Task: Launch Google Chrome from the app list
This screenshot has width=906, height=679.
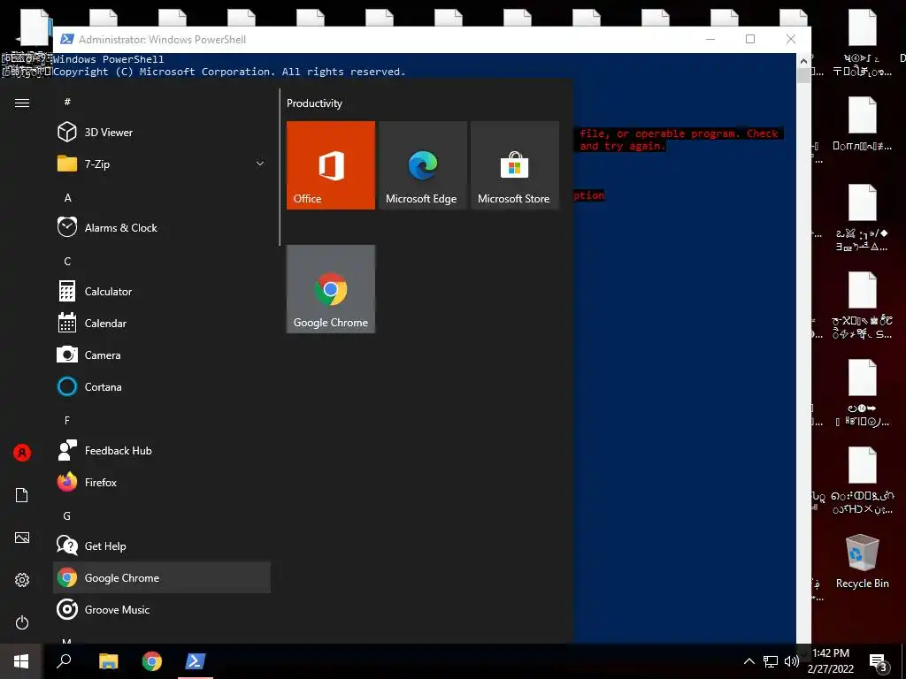Action: pyautogui.click(x=162, y=577)
